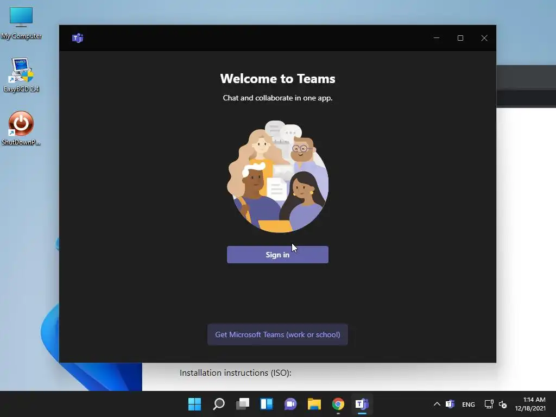The width and height of the screenshot is (556, 417).
Task: Open the clock showing 1:14 AM
Action: 530,404
